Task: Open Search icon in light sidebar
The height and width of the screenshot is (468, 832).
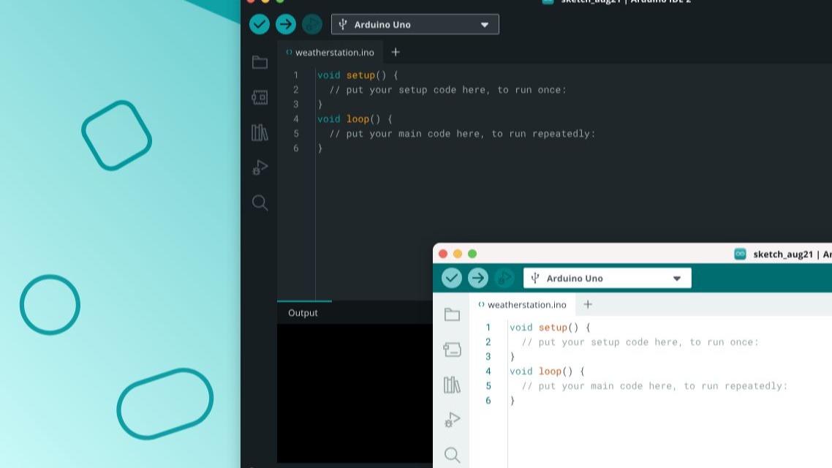Action: (x=452, y=455)
